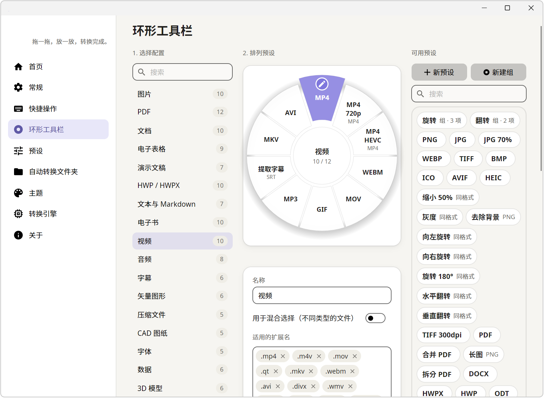Click the home icon beside 首页
Viewport: 544px width, 398px height.
(18, 67)
